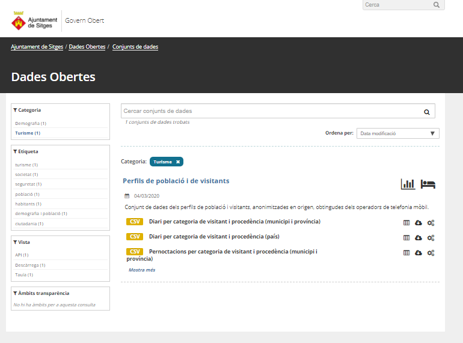Download the Diari per país CSV
463x343 pixels.
pyautogui.click(x=419, y=238)
